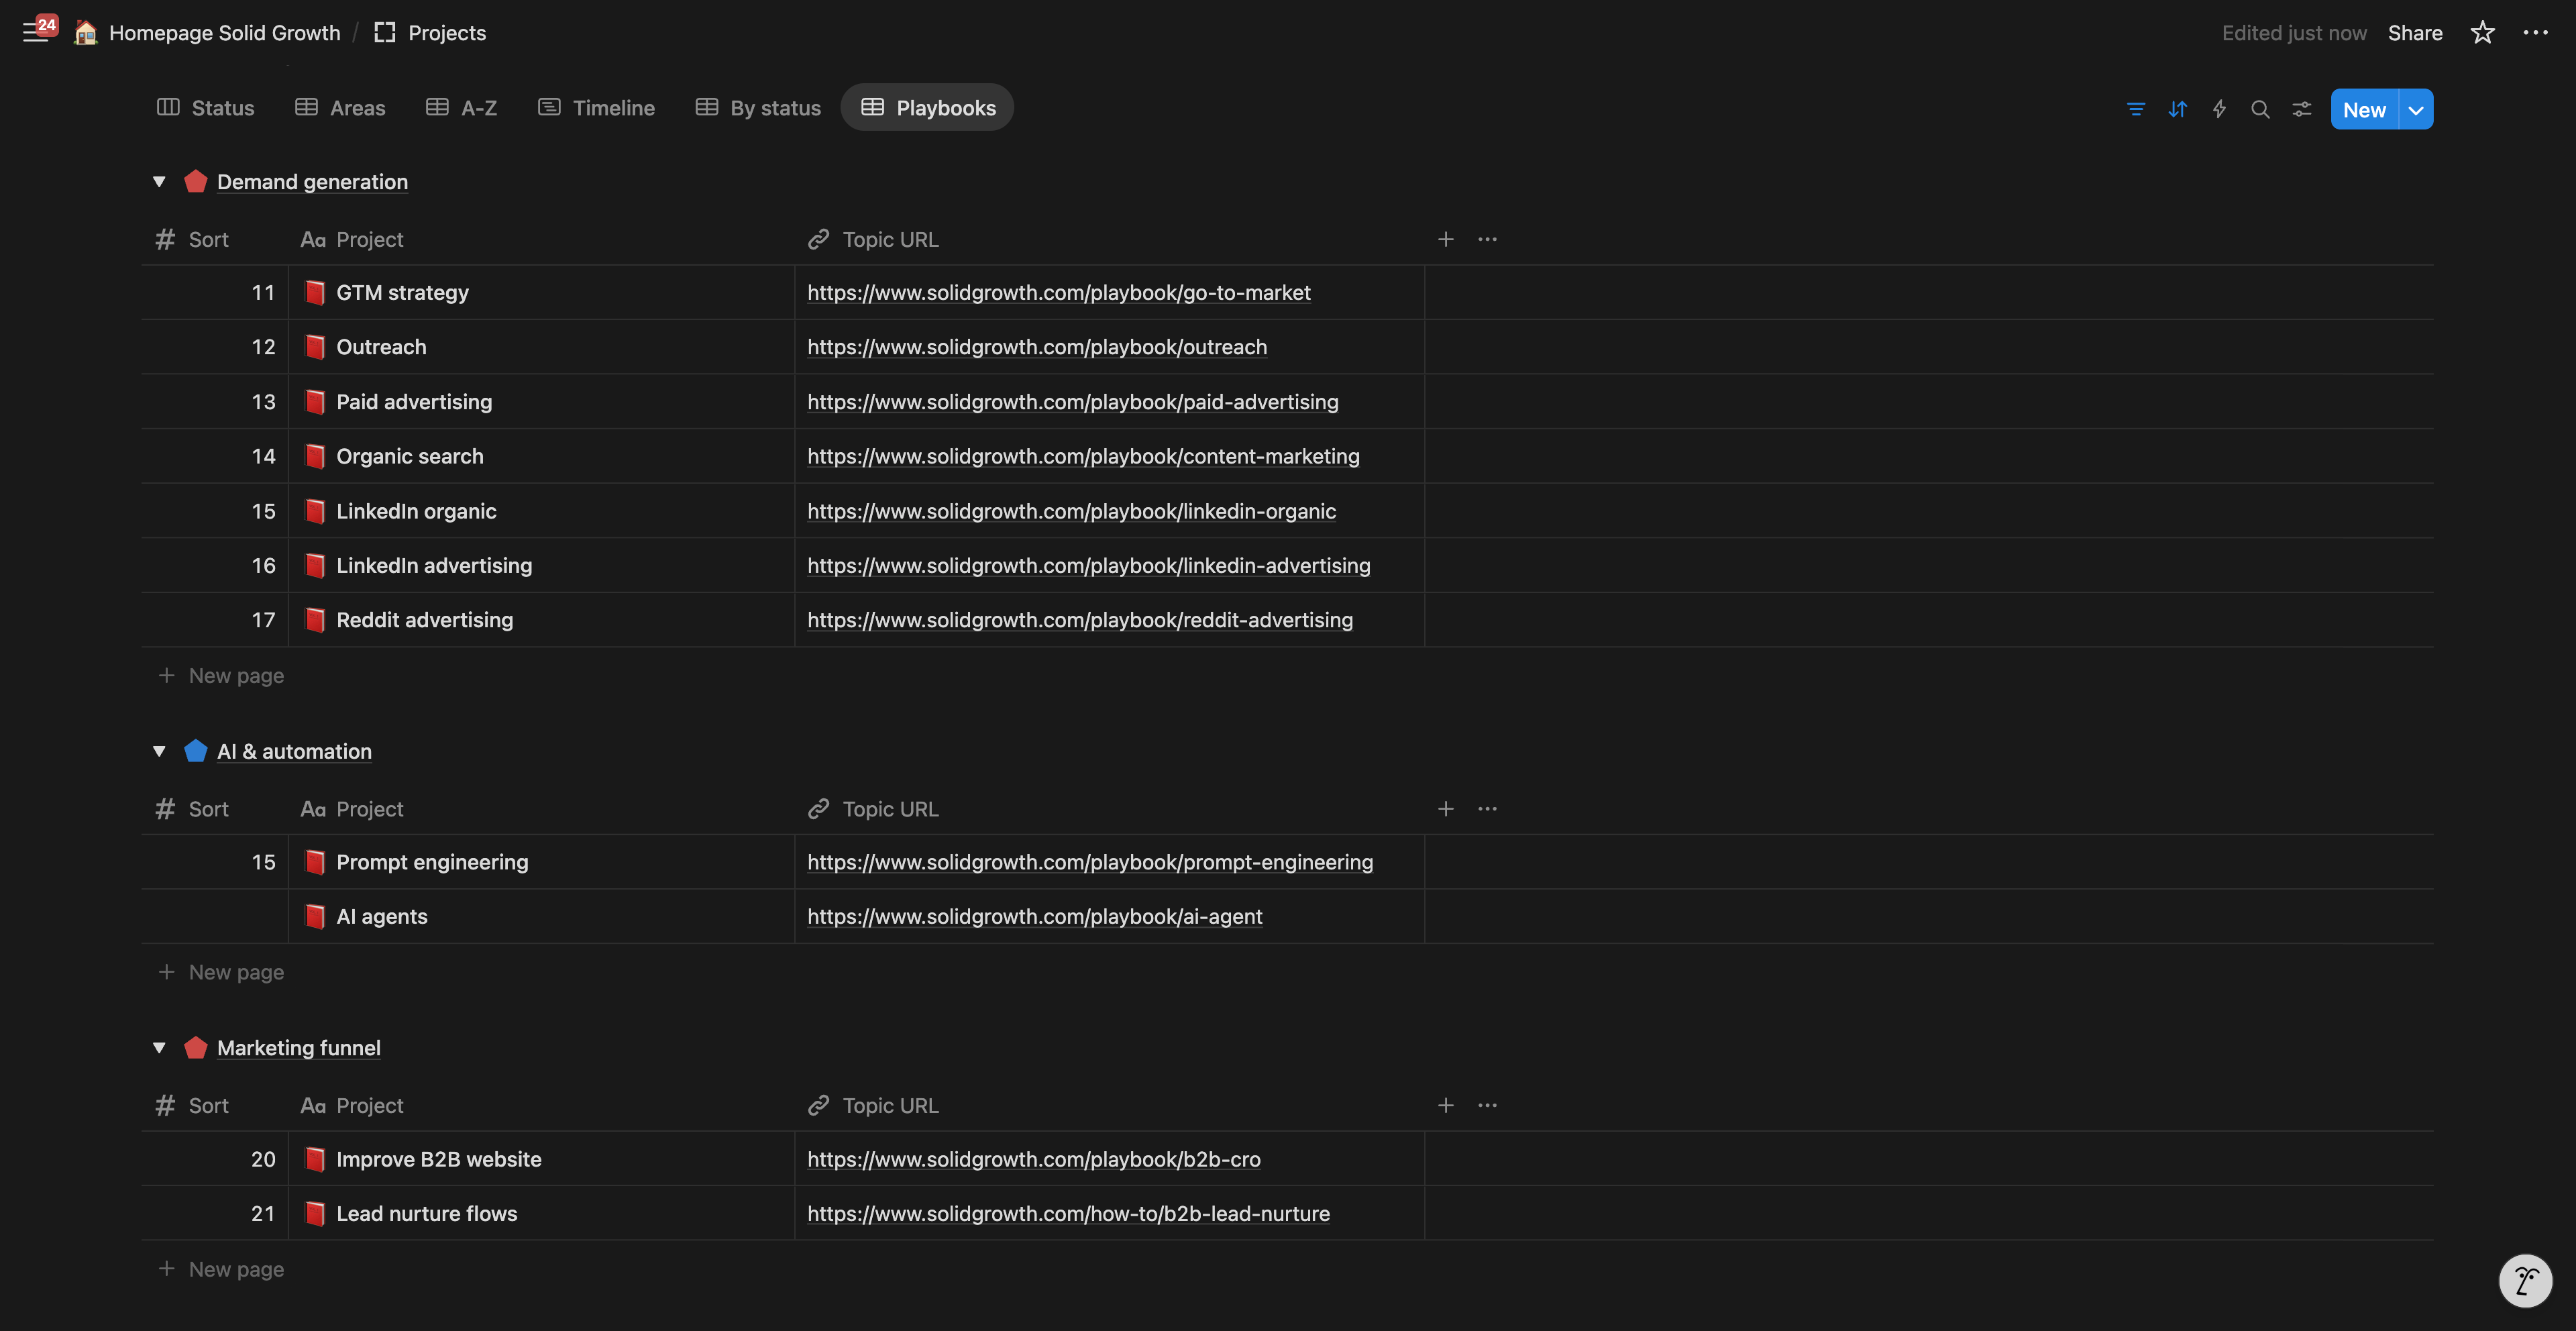Viewport: 2576px width, 1331px height.
Task: Click New page under Marketing funnel
Action: [236, 1269]
